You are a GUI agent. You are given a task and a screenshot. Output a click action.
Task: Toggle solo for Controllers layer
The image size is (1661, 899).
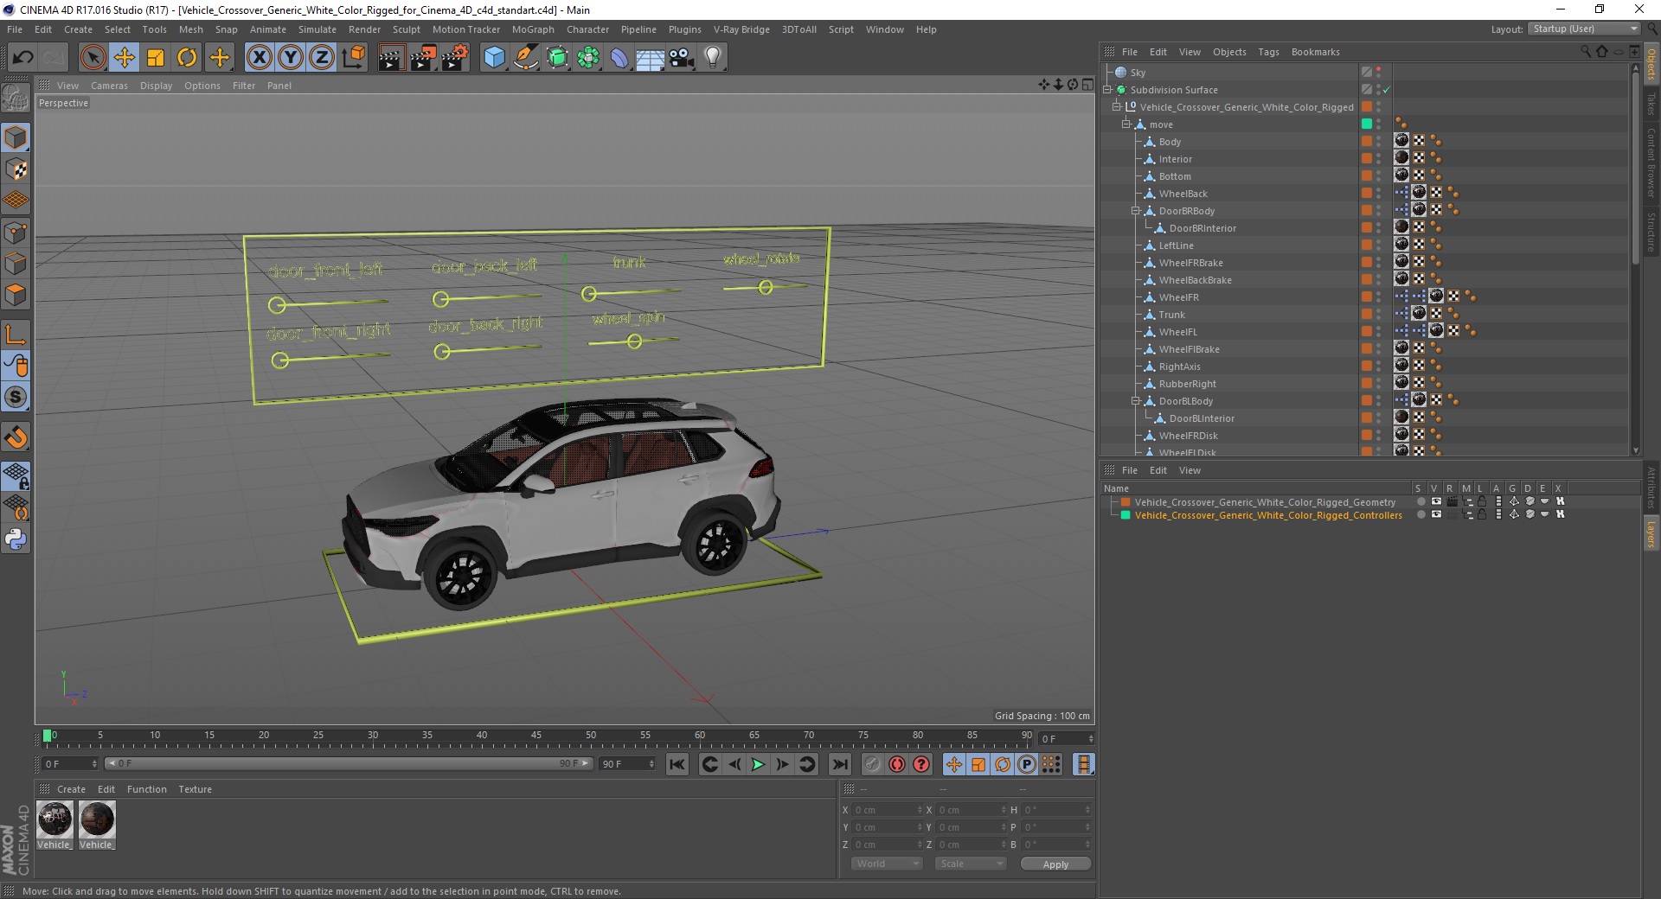[1421, 514]
